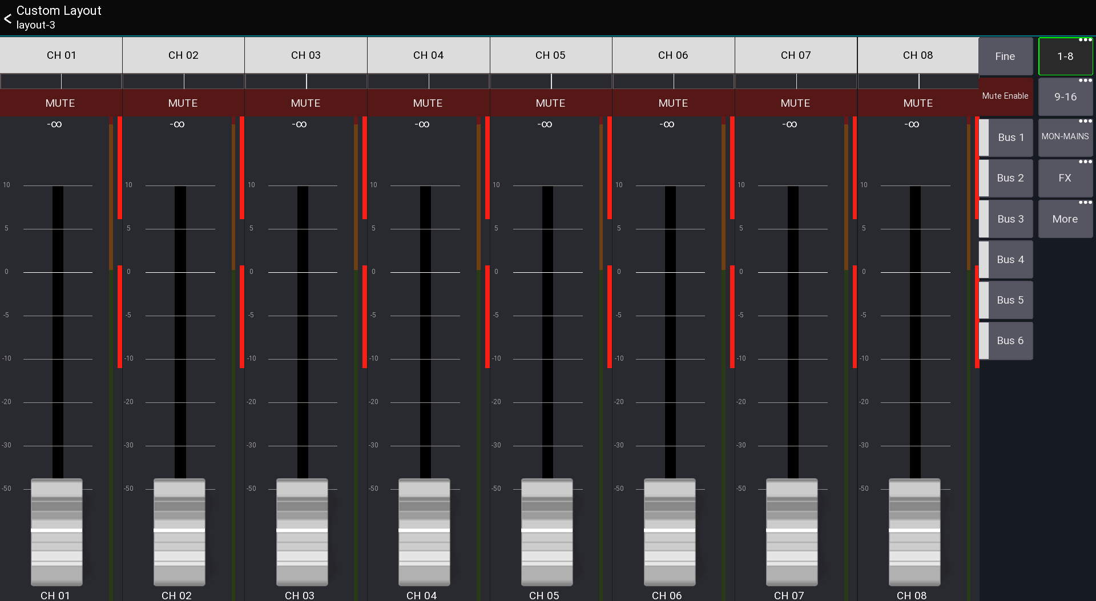Click the CH 01 fader handle
The width and height of the screenshot is (1096, 601).
pyautogui.click(x=57, y=532)
